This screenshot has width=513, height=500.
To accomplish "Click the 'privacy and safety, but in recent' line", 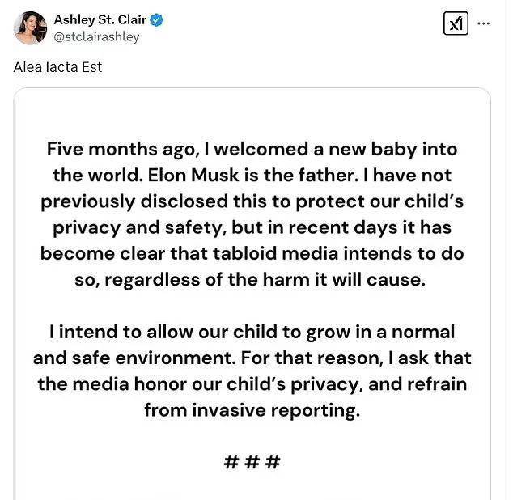I will pos(252,228).
